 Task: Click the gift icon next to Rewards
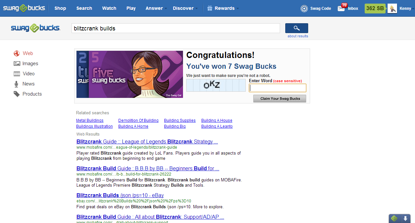[209, 8]
